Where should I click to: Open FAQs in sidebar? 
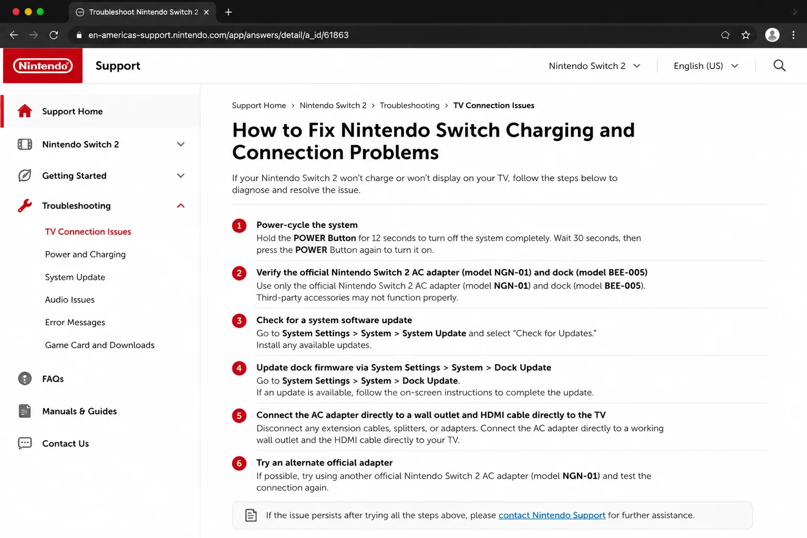53,379
